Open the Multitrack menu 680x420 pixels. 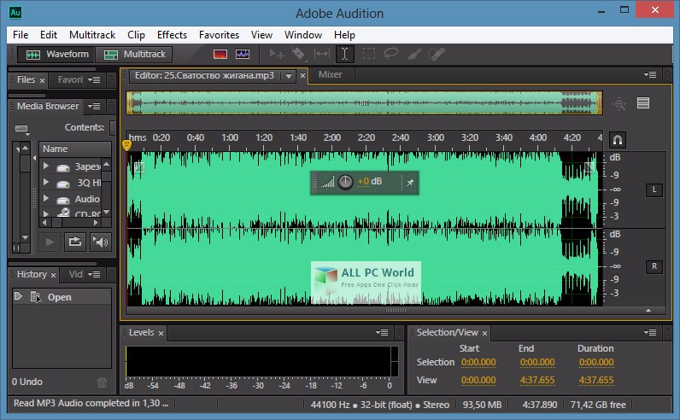pyautogui.click(x=92, y=35)
